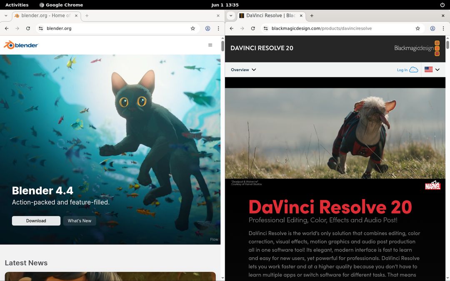Click the Flow credit label
Viewport: 450px width, 281px height.
214,239
